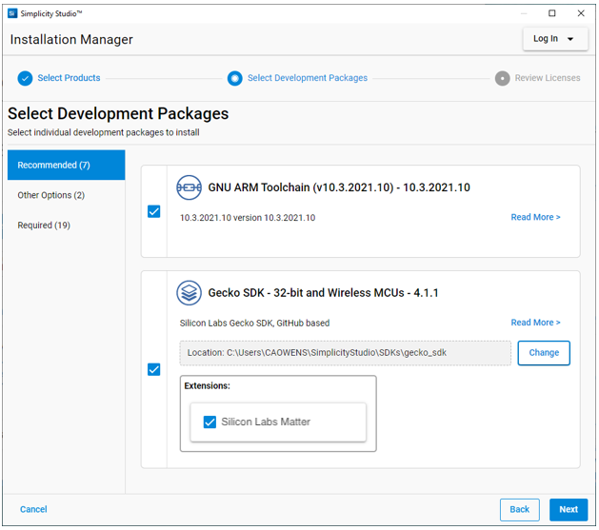Click the Silicon Labs Matter label text
Viewport: 599px width, 530px height.
(x=266, y=422)
